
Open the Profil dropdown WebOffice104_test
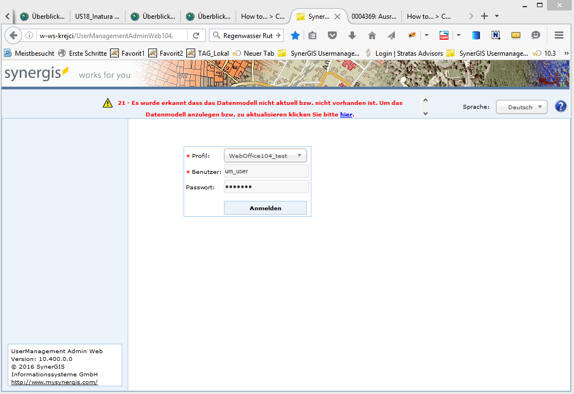[265, 156]
